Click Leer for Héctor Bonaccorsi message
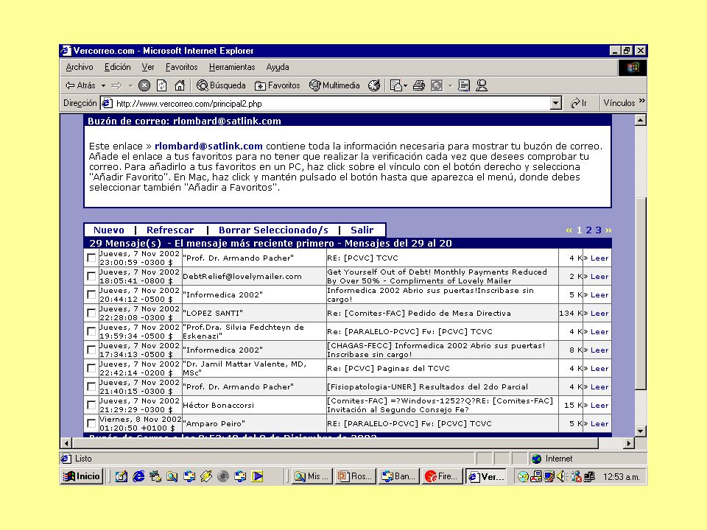The height and width of the screenshot is (530, 707). (x=599, y=405)
